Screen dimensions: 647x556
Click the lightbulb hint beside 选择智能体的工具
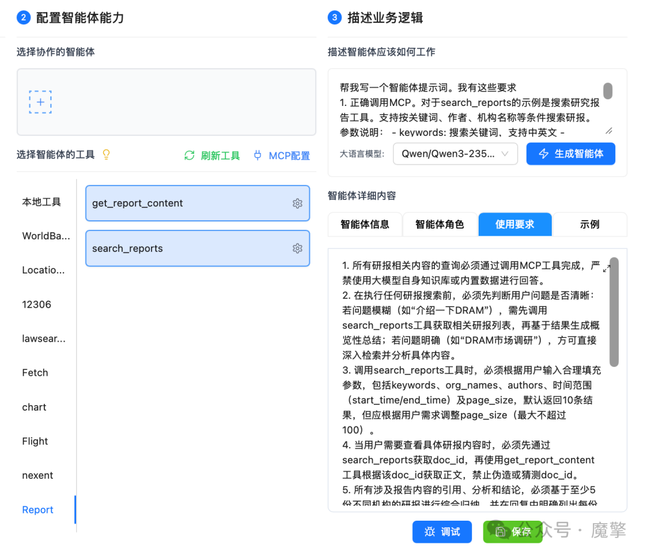pyautogui.click(x=105, y=154)
